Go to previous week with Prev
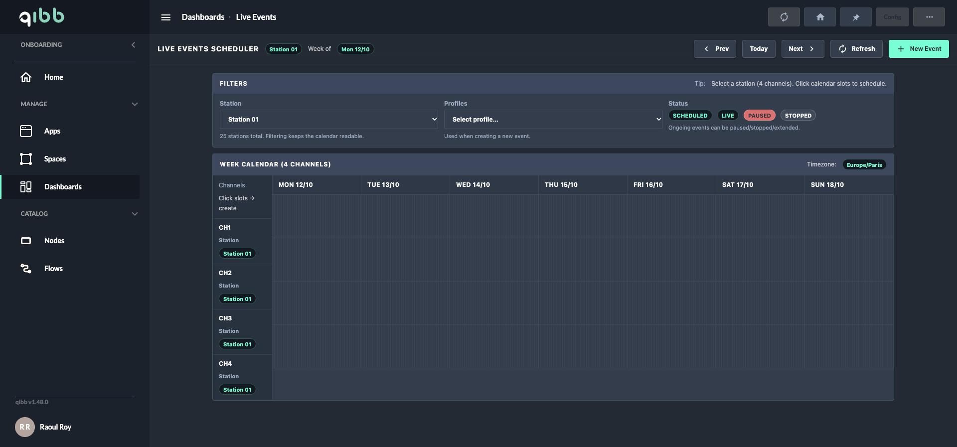 (x=715, y=49)
